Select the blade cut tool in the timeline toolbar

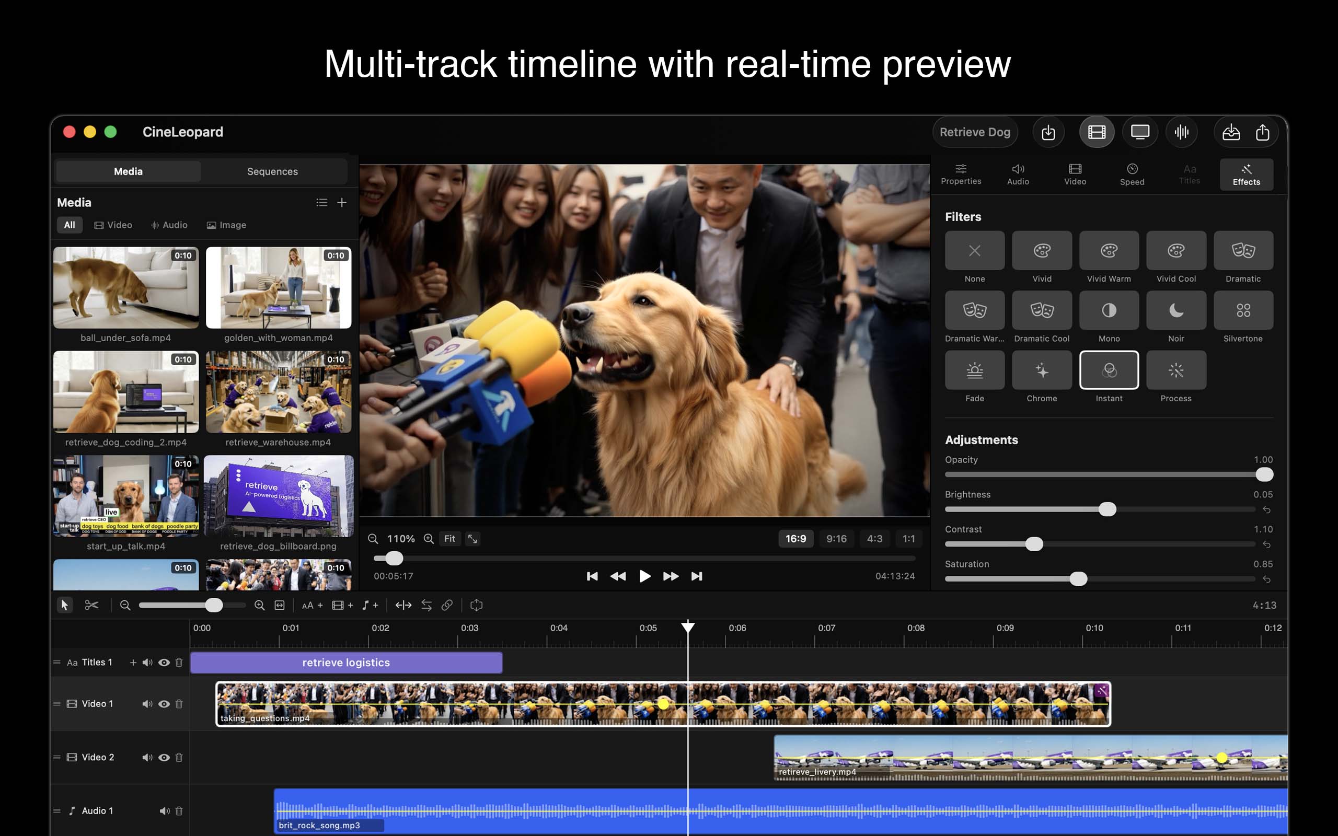(93, 605)
